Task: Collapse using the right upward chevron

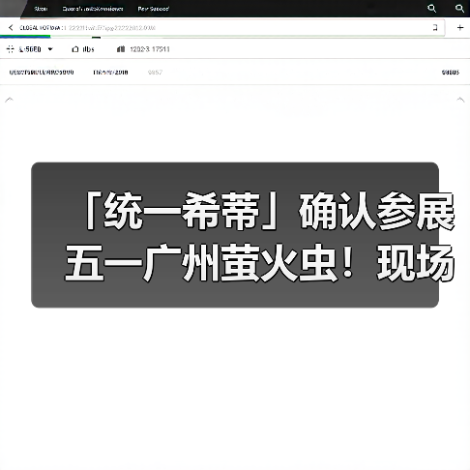Action: tap(460, 100)
